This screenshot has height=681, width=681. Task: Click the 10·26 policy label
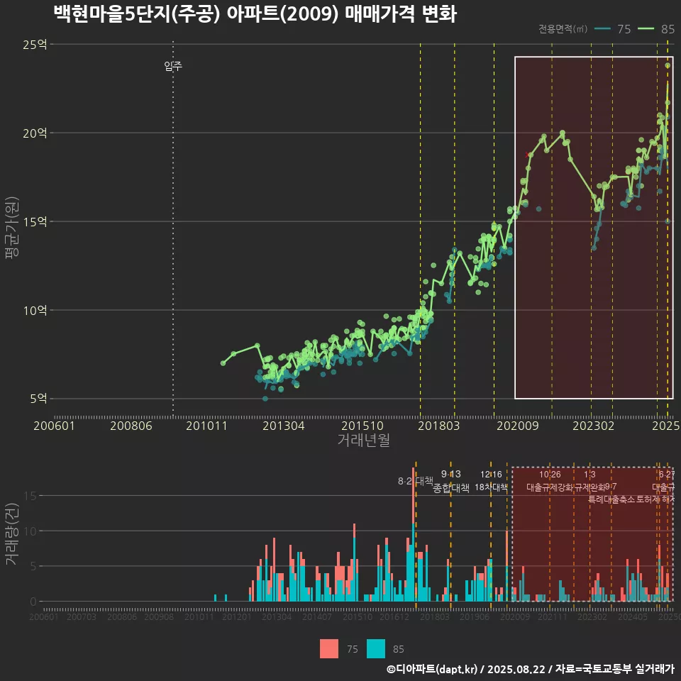tap(550, 475)
